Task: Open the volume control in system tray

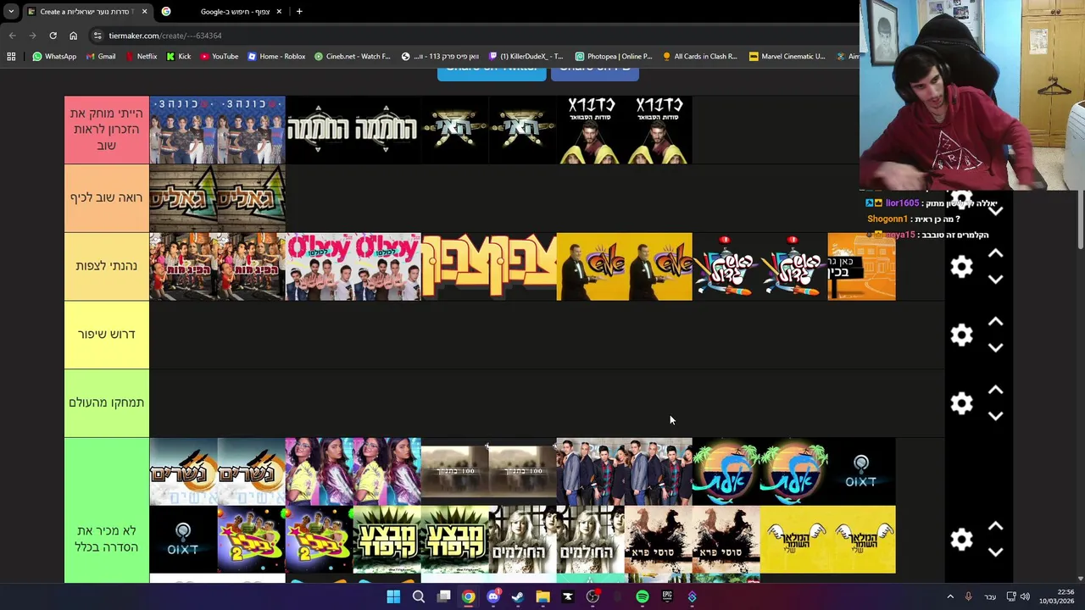Action: point(1025,597)
